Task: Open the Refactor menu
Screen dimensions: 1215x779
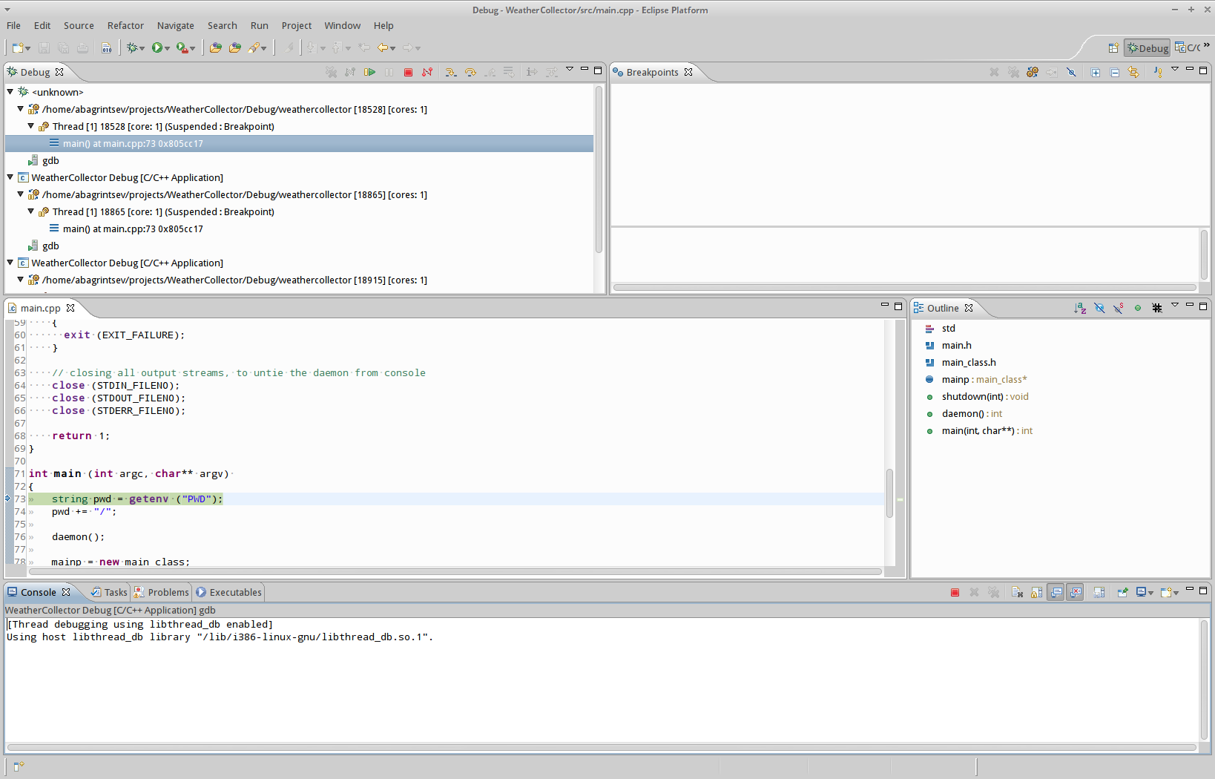Action: (x=125, y=25)
